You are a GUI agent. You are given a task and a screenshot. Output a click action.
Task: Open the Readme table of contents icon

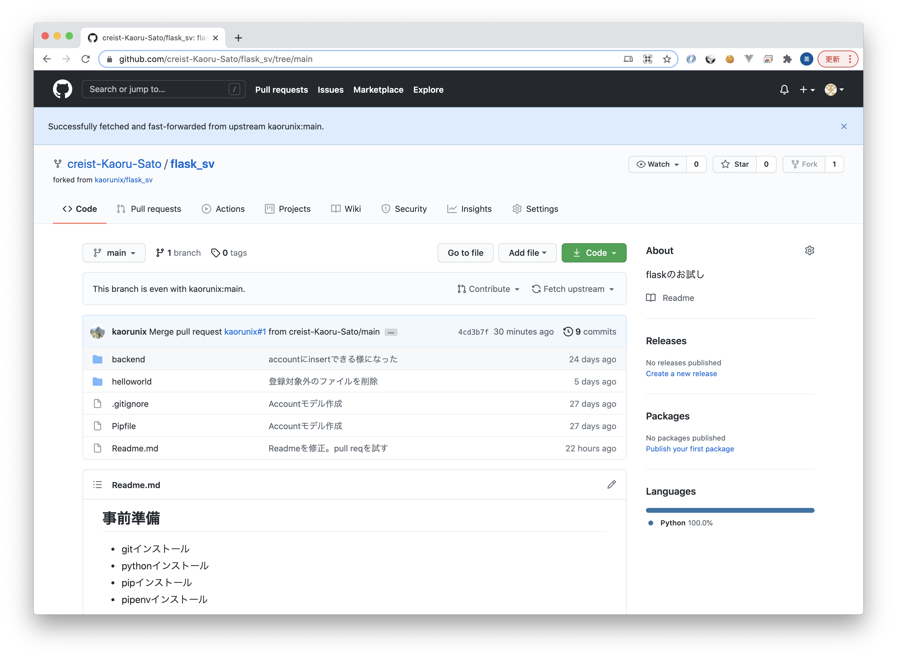point(97,485)
